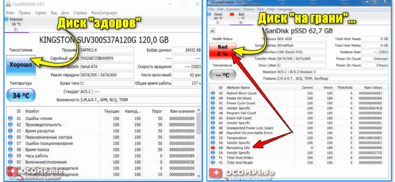Open the Function menu
Image resolution: width=395 pixels, height=182 pixels.
coord(233,9)
